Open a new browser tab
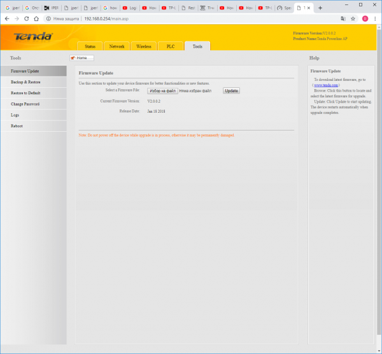 (320, 8)
